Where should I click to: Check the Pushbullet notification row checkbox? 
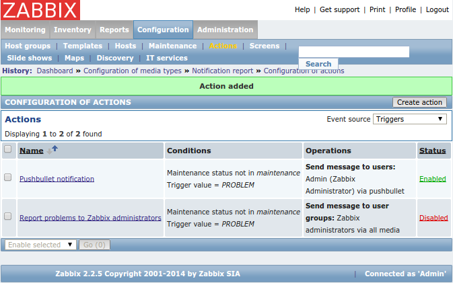coord(8,177)
